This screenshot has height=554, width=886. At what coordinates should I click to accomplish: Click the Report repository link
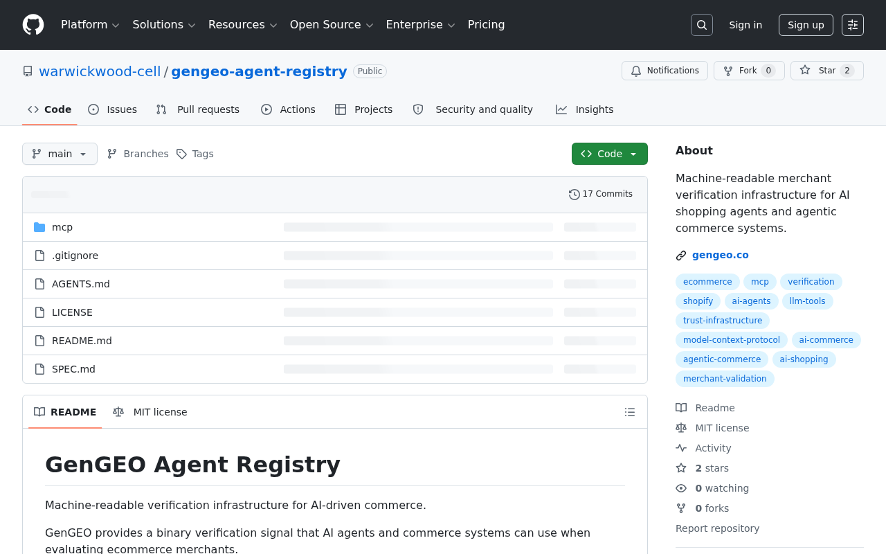717,528
